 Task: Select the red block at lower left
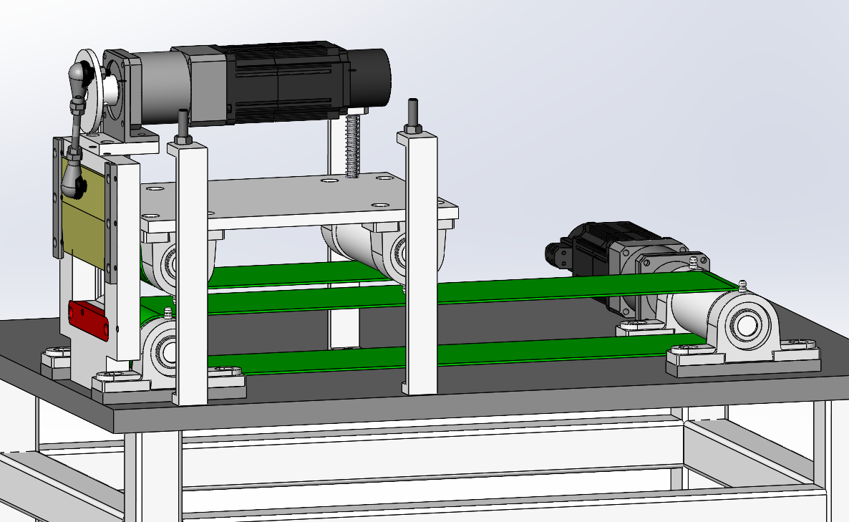[87, 319]
